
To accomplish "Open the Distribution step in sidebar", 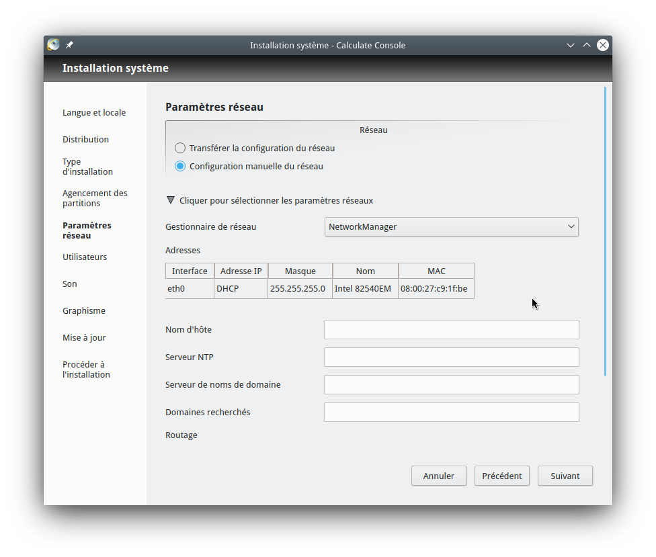I will 85,139.
